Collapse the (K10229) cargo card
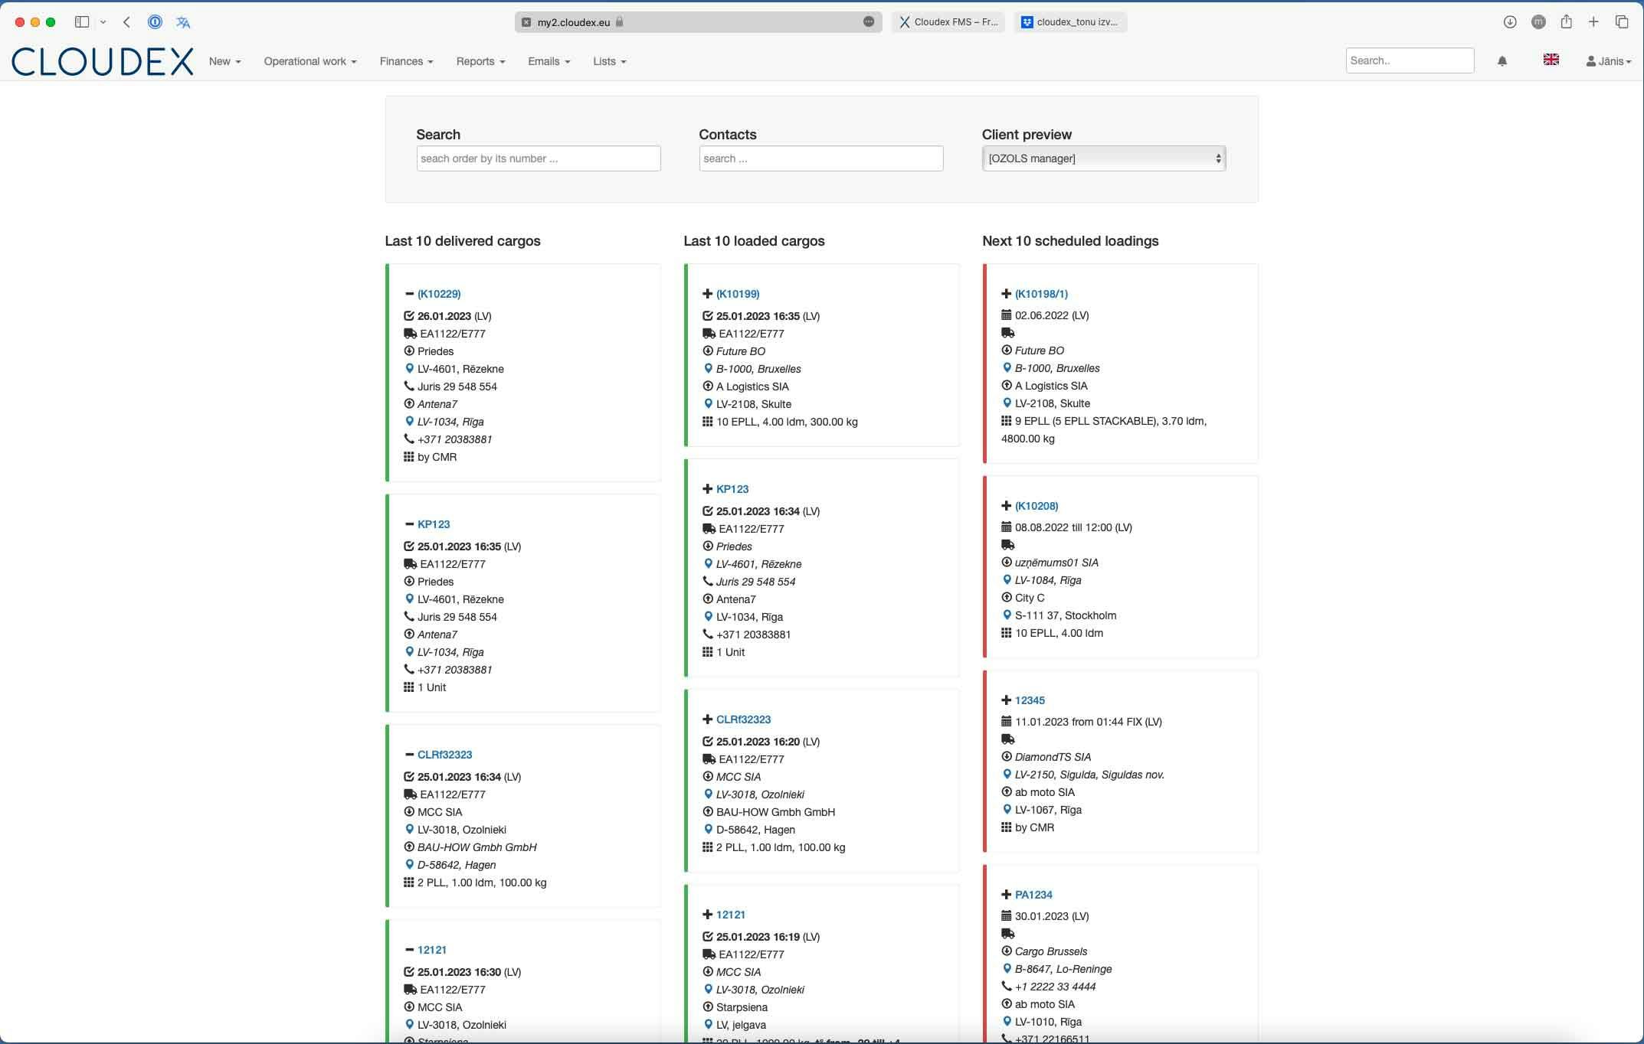This screenshot has height=1044, width=1644. pos(409,293)
